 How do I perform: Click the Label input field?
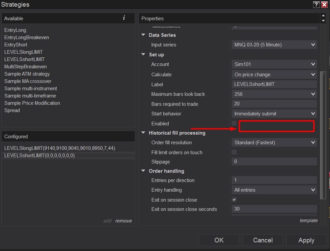[x=274, y=84]
